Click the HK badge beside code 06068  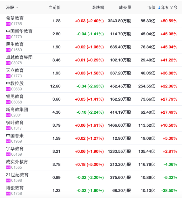tap(8, 102)
